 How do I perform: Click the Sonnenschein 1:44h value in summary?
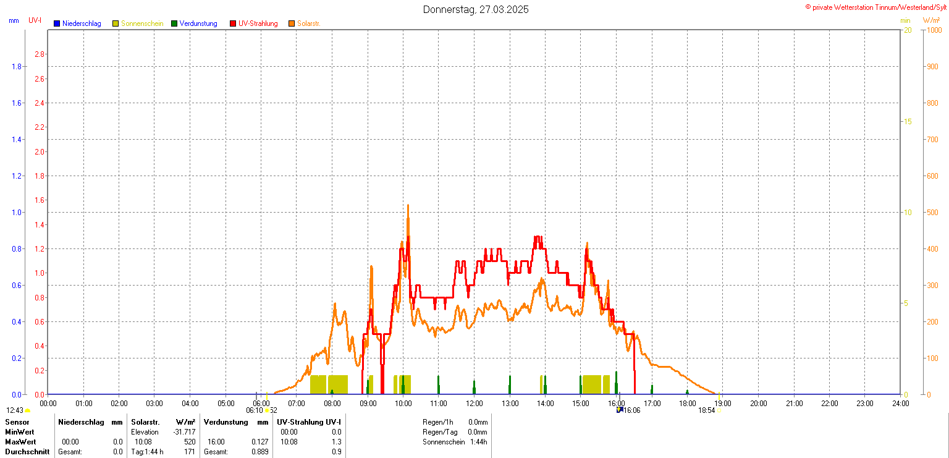(455, 442)
